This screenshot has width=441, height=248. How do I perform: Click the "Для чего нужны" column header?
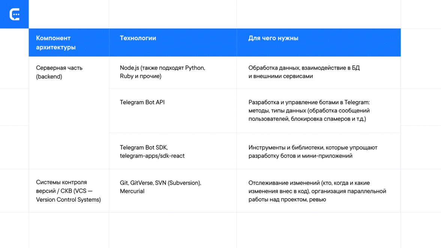pos(273,38)
